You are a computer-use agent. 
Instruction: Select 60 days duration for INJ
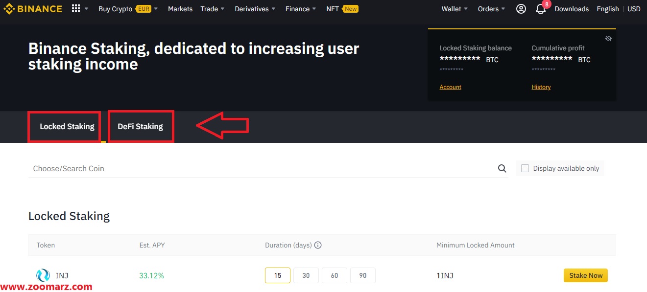tap(335, 275)
